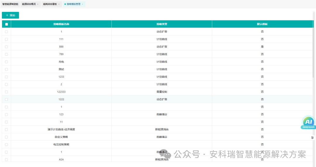This screenshot has width=316, height=167.
Task: Close the 能源综合概况 tab
Action: point(38,4)
